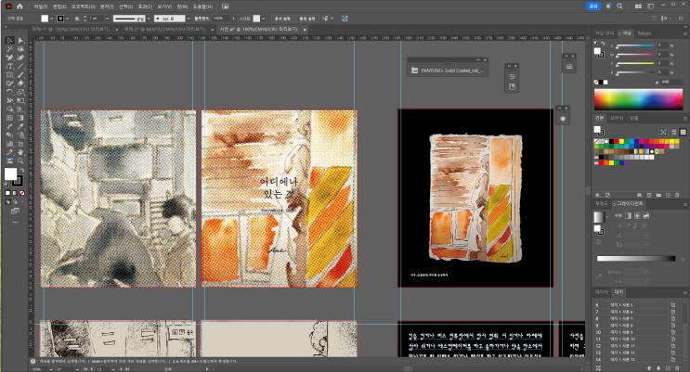Select the Shape Builder tool
The height and width of the screenshot is (372, 690).
tap(9, 109)
